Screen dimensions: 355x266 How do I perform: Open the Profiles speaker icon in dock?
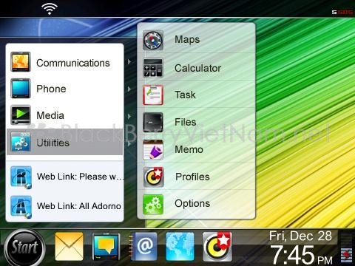[x=217, y=246]
